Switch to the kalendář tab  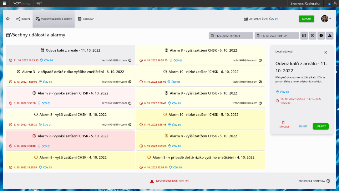(x=86, y=19)
